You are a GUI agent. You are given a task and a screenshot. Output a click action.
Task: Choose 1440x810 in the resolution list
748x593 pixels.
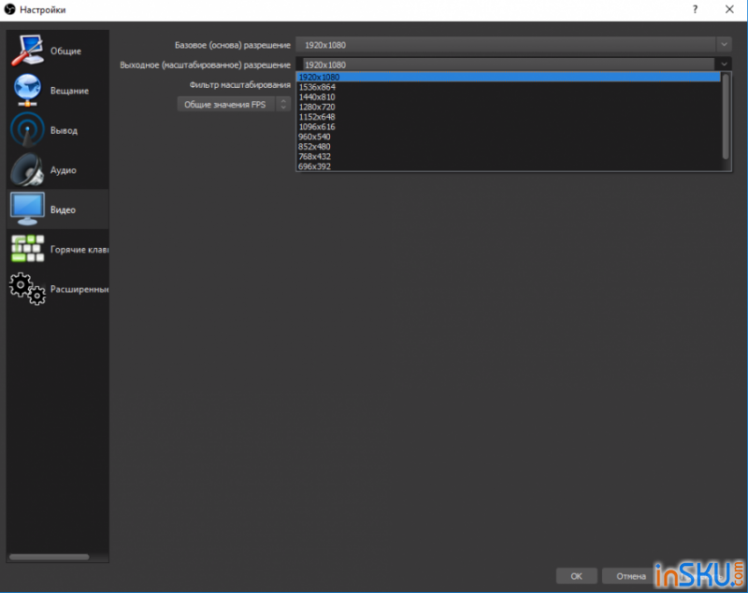point(508,97)
